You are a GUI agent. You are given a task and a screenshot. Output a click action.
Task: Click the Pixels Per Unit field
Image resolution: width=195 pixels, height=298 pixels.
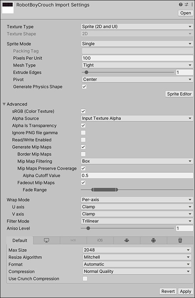[x=138, y=58]
